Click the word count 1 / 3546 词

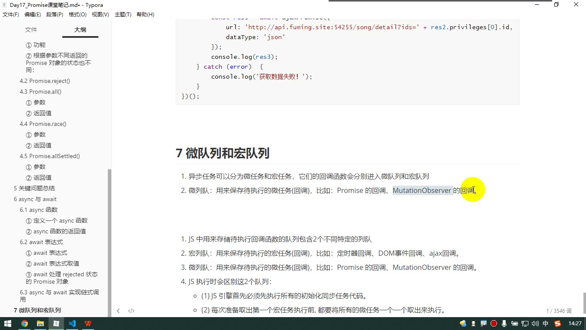tap(559, 311)
